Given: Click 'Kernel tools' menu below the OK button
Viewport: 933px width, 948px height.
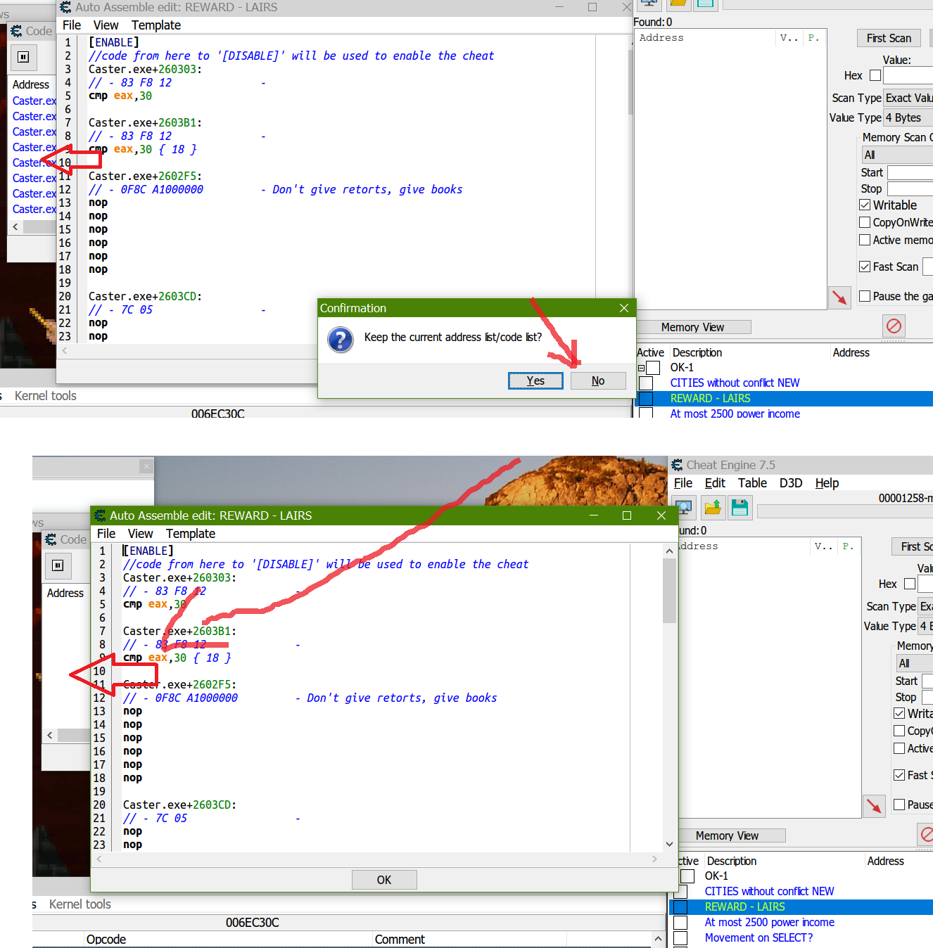Looking at the screenshot, I should click(x=80, y=904).
